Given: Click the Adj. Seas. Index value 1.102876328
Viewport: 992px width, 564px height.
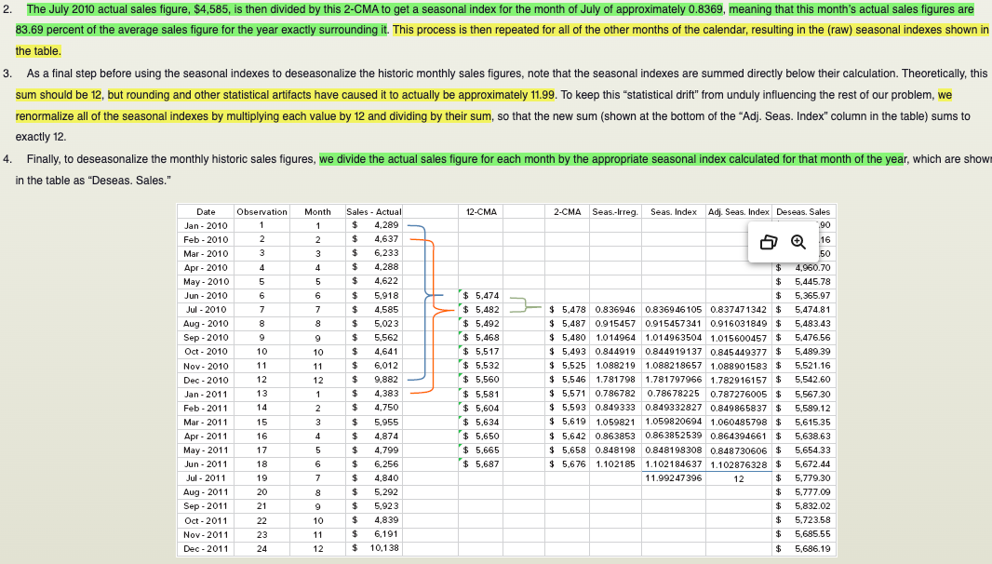Looking at the screenshot, I should tap(738, 464).
